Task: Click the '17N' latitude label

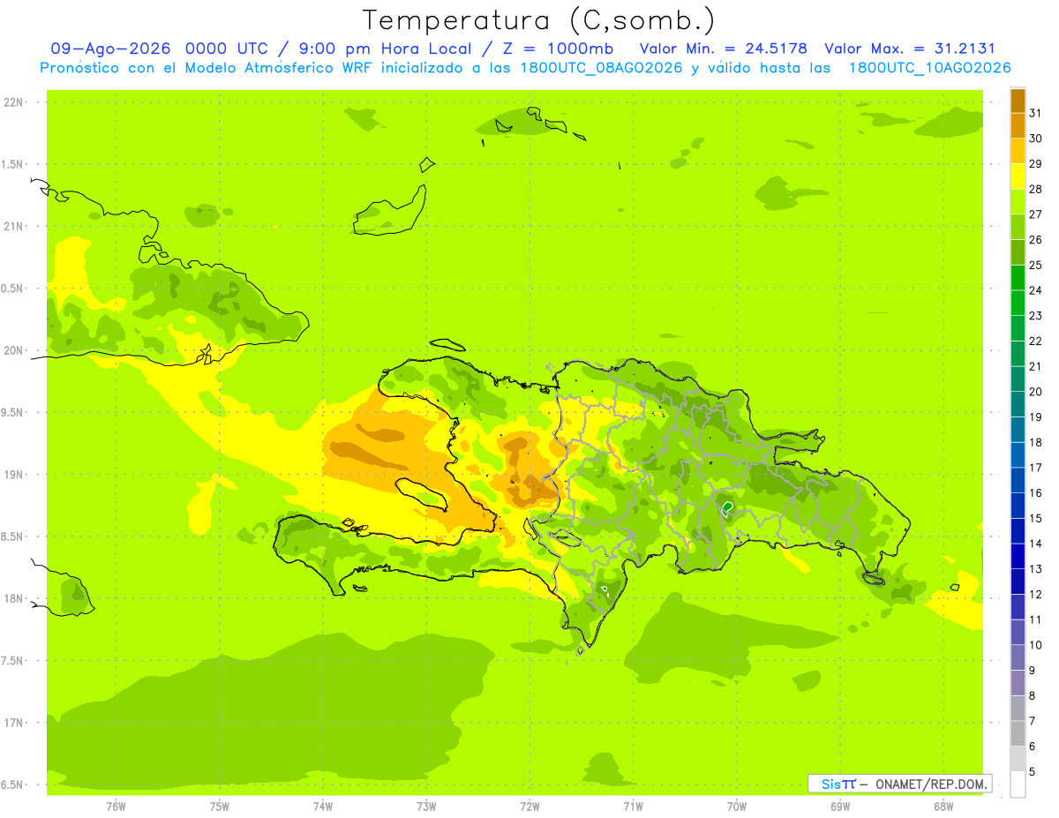Action: (x=14, y=724)
